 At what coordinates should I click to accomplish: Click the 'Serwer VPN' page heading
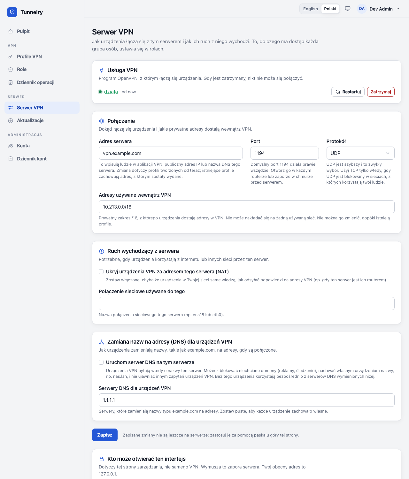pos(113,32)
